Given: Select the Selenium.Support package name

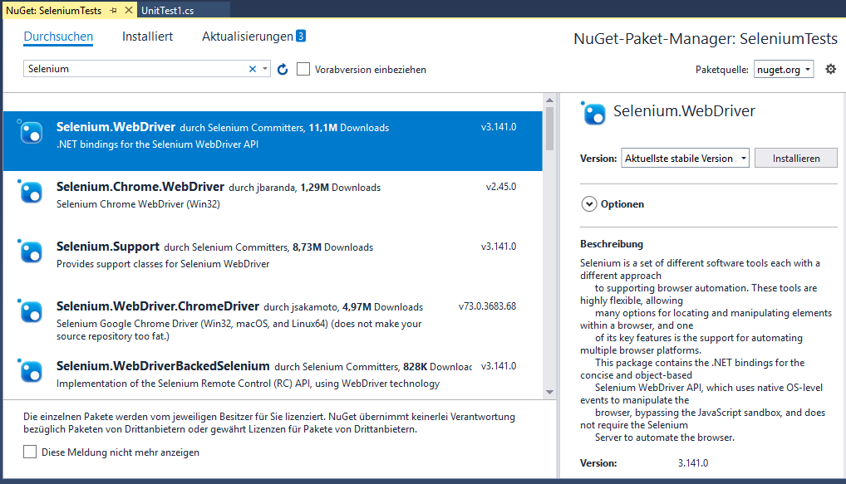Looking at the screenshot, I should (x=108, y=247).
